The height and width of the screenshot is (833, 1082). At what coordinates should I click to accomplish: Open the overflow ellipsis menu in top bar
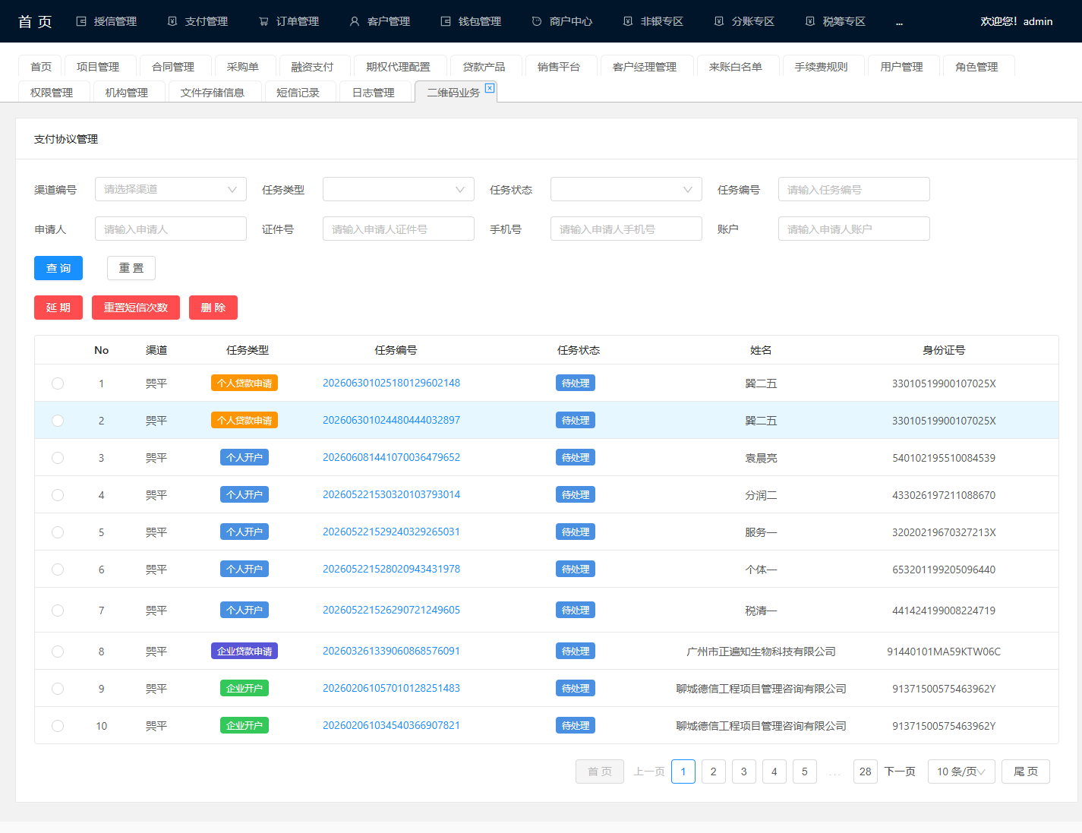[899, 22]
